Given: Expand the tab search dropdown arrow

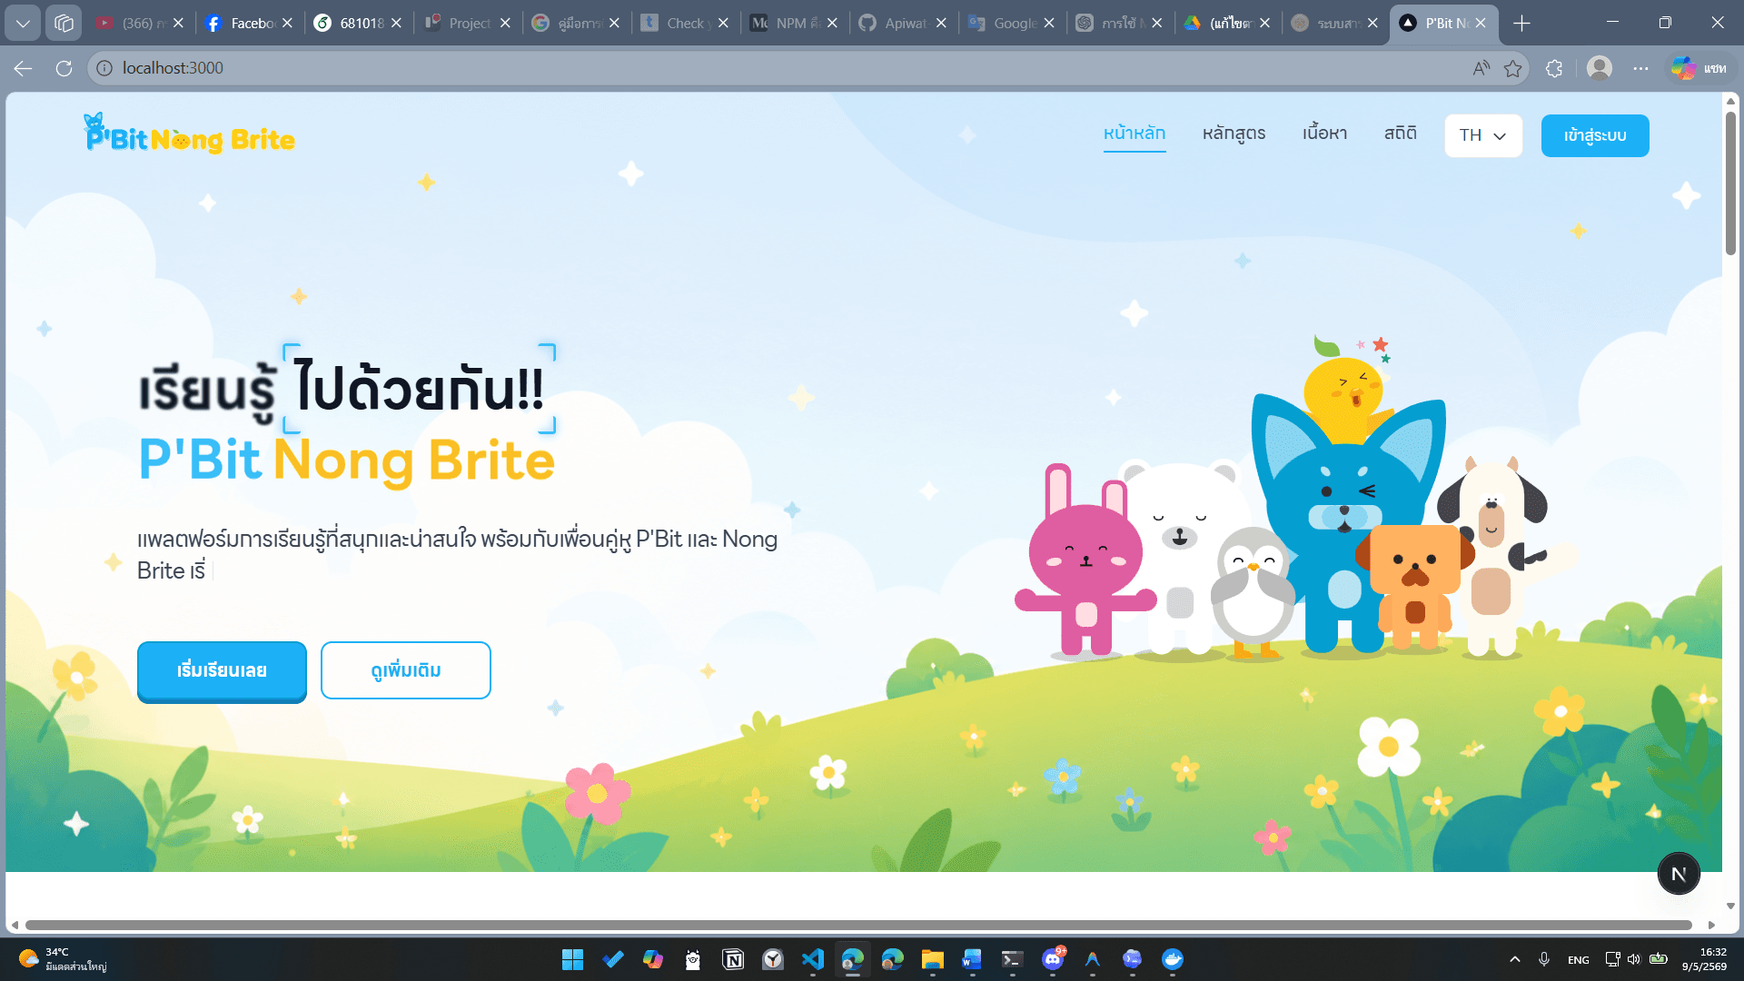Looking at the screenshot, I should pyautogui.click(x=23, y=23).
